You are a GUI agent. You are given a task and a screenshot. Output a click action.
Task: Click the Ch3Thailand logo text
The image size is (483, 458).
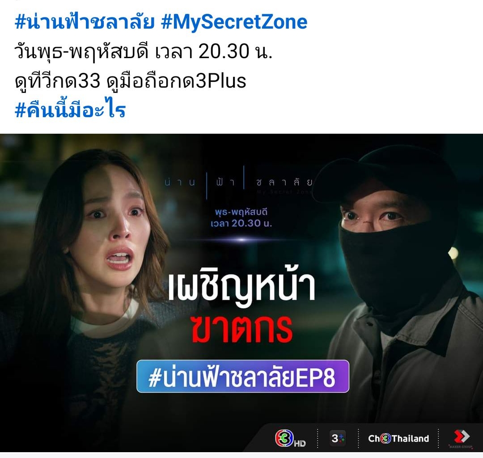[x=398, y=438]
